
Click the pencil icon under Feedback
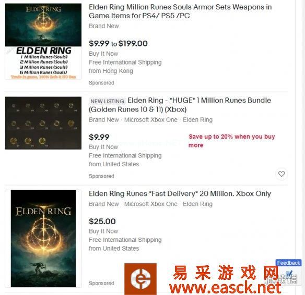pyautogui.click(x=289, y=275)
